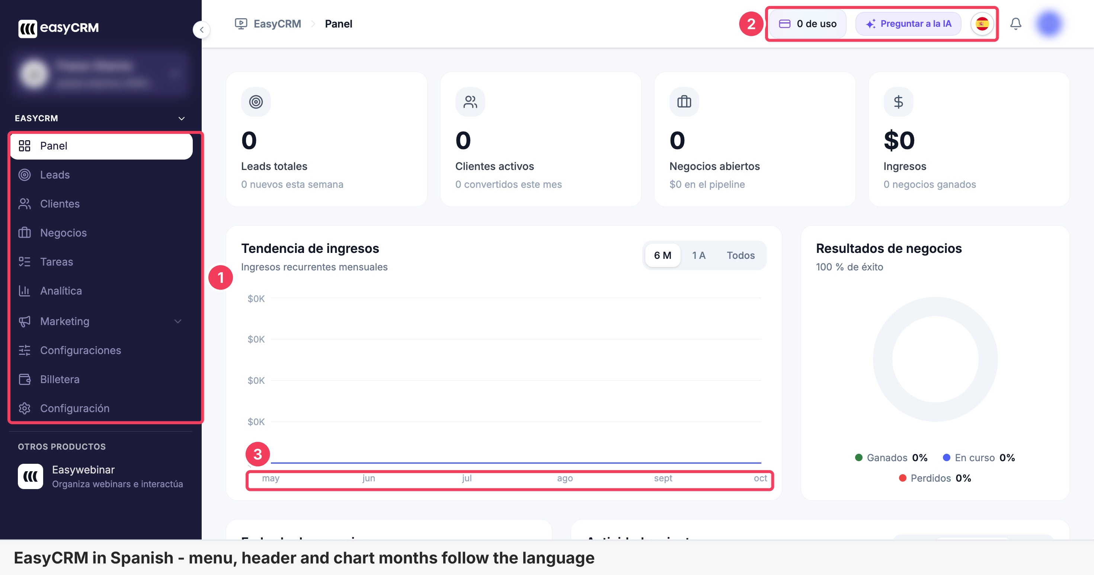Click the Negocios abiertos briefcase icon
This screenshot has width=1094, height=575.
pyautogui.click(x=684, y=102)
